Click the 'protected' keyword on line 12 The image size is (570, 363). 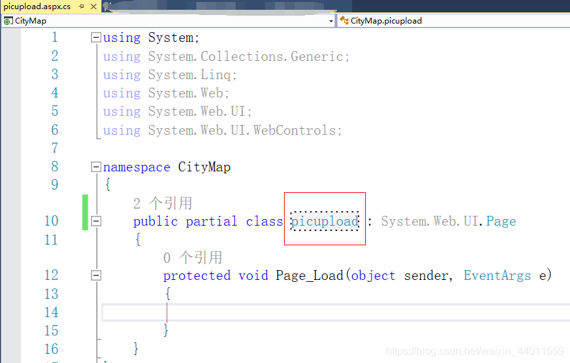point(197,275)
